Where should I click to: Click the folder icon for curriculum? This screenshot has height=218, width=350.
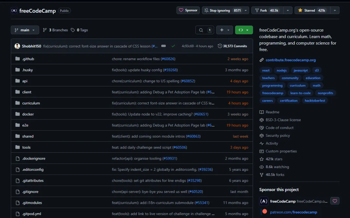(x=17, y=103)
